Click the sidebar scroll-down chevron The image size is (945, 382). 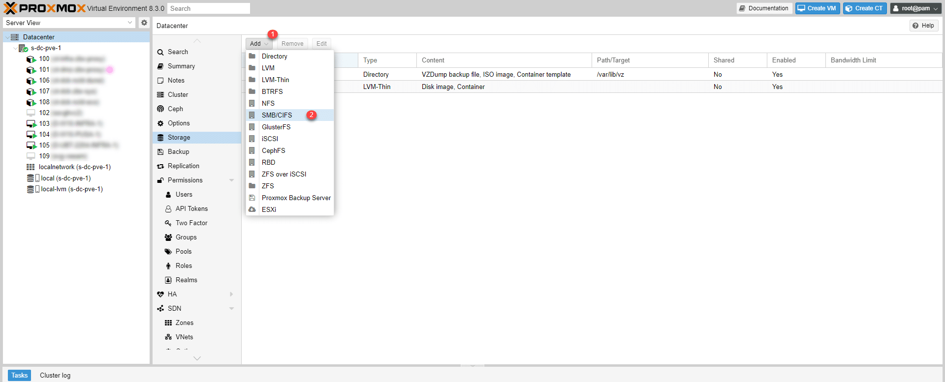(197, 358)
